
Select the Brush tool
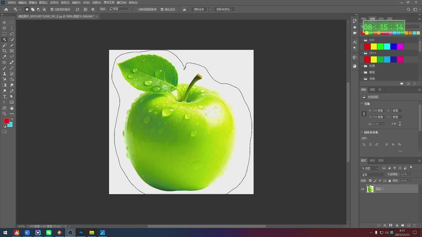pos(4,68)
